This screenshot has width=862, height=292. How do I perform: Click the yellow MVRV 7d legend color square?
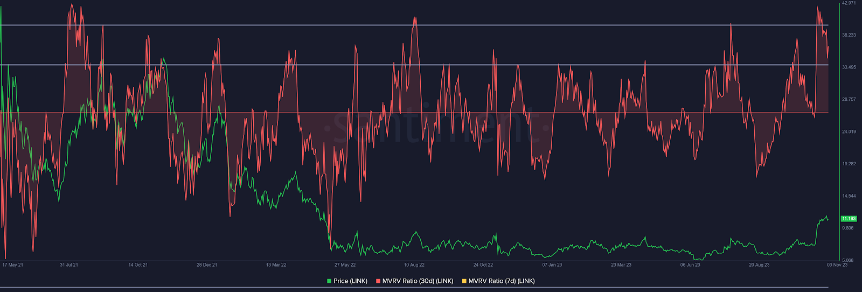(x=464, y=281)
